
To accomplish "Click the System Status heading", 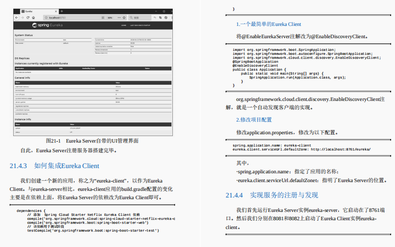I will coord(24,35).
